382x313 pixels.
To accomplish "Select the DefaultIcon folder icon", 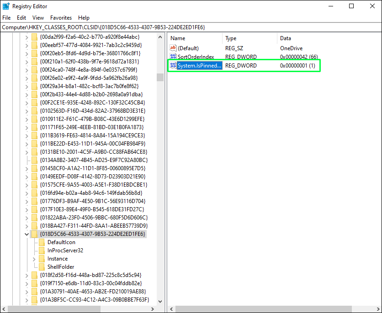I will click(x=42, y=242).
